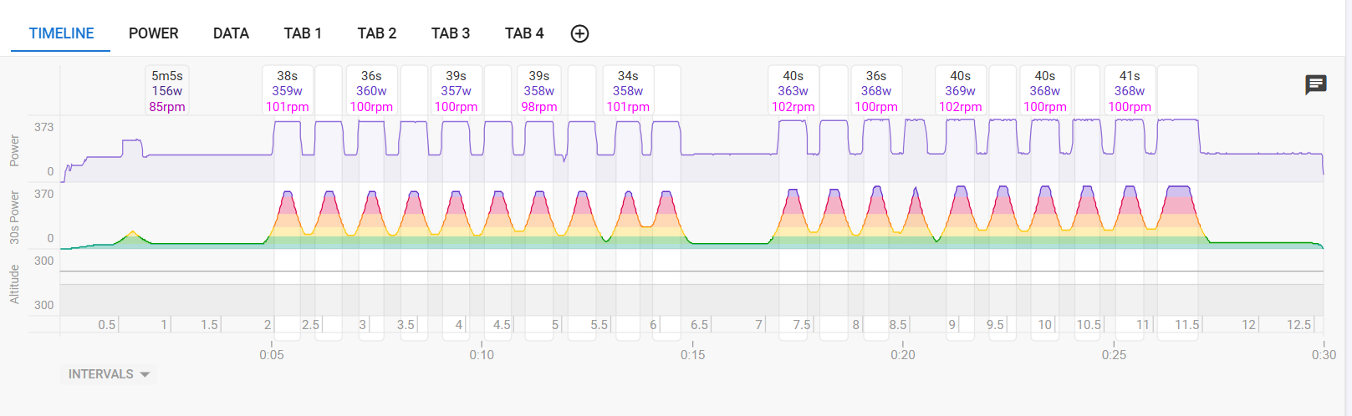Click the 0:15 time axis mark
The image size is (1352, 416).
pyautogui.click(x=692, y=354)
